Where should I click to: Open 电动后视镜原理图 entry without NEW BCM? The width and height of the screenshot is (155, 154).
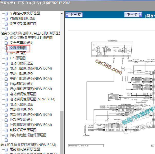tap(23, 94)
